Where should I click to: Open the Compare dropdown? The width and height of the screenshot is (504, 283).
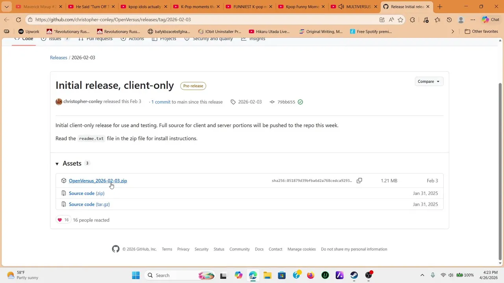429,81
